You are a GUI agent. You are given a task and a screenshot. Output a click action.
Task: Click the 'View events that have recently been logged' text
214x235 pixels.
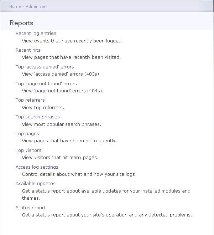pos(72,41)
